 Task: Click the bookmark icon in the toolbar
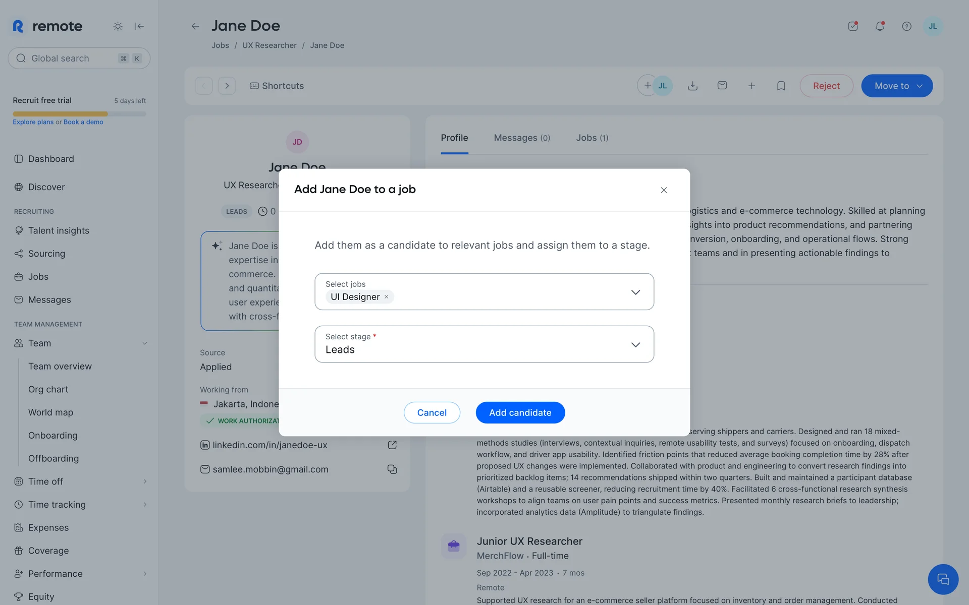[x=781, y=86]
